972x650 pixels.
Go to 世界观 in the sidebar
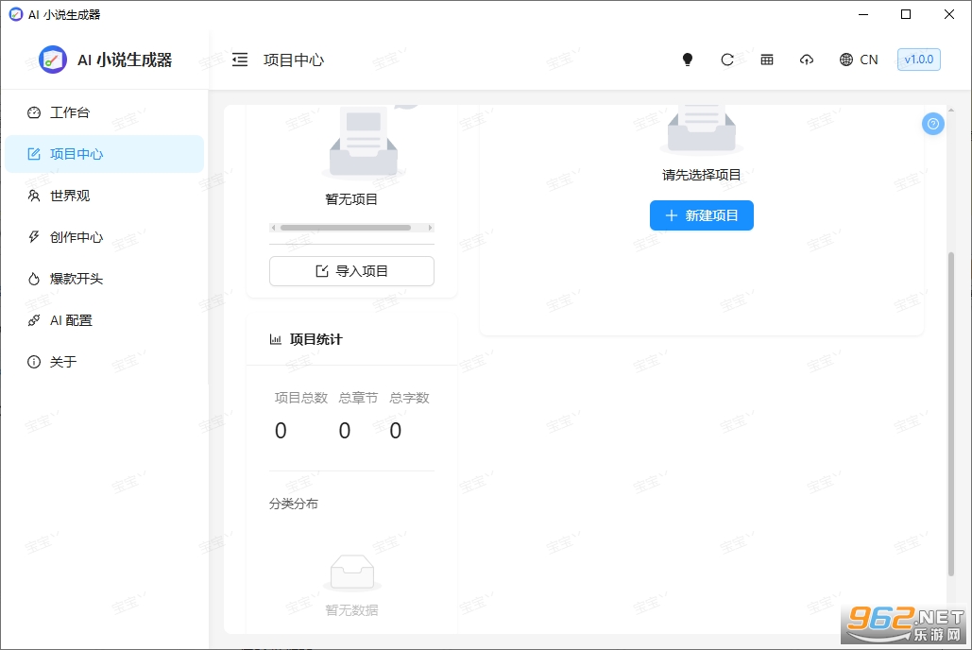point(104,196)
